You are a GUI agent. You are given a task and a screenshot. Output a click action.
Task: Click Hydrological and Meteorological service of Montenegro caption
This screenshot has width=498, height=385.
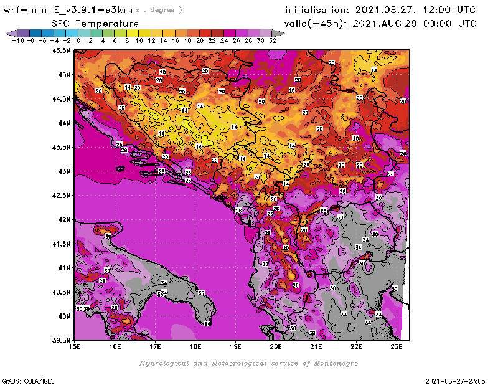click(248, 363)
